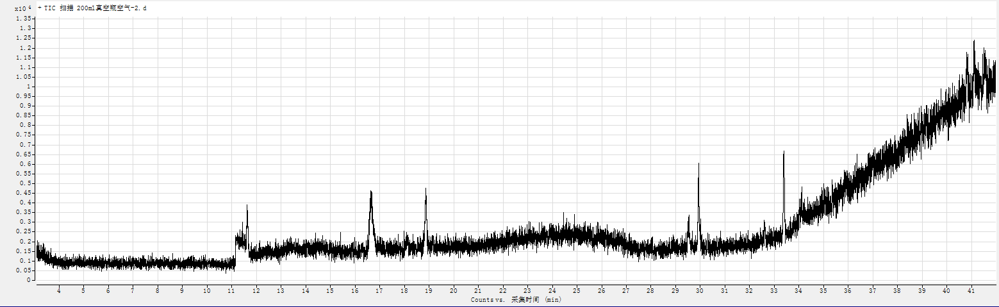The height and width of the screenshot is (307, 999).
Task: Click the 20 tick on the time axis
Action: (x=453, y=291)
